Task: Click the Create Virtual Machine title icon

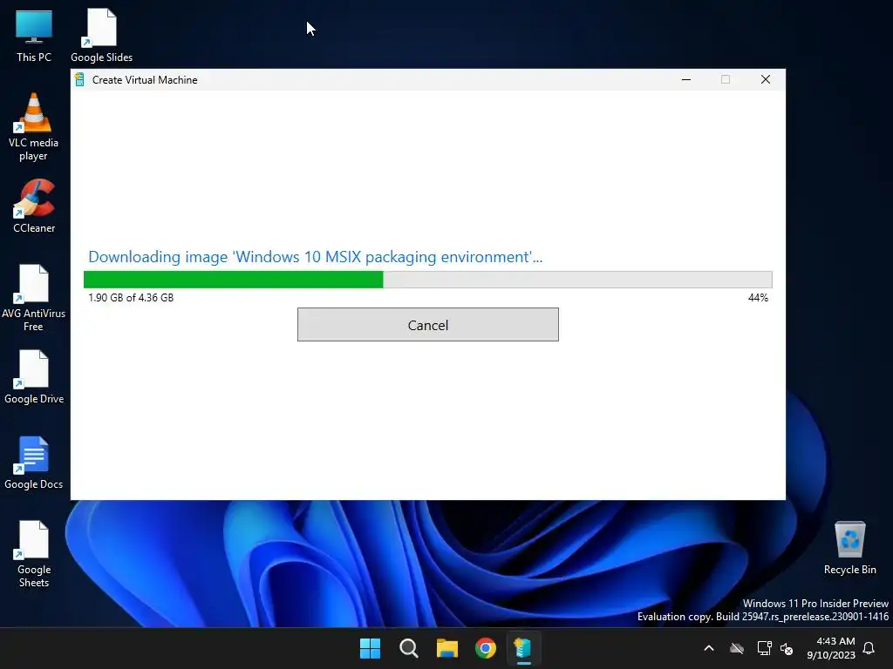Action: pos(79,79)
